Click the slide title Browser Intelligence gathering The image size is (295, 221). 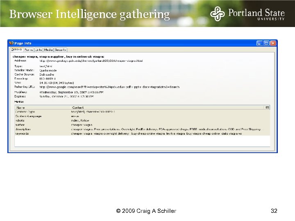point(90,14)
